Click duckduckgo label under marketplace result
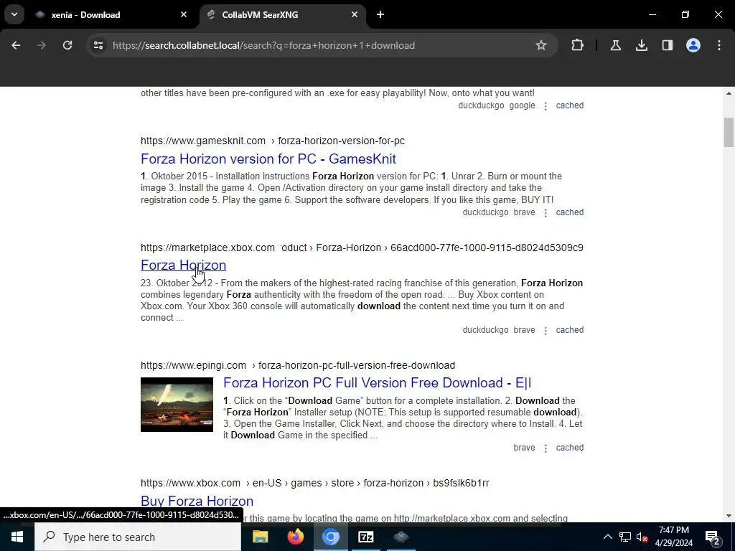735x551 pixels. [x=485, y=330]
